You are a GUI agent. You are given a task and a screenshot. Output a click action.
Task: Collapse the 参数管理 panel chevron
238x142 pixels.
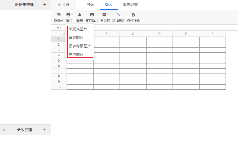pos(4,130)
